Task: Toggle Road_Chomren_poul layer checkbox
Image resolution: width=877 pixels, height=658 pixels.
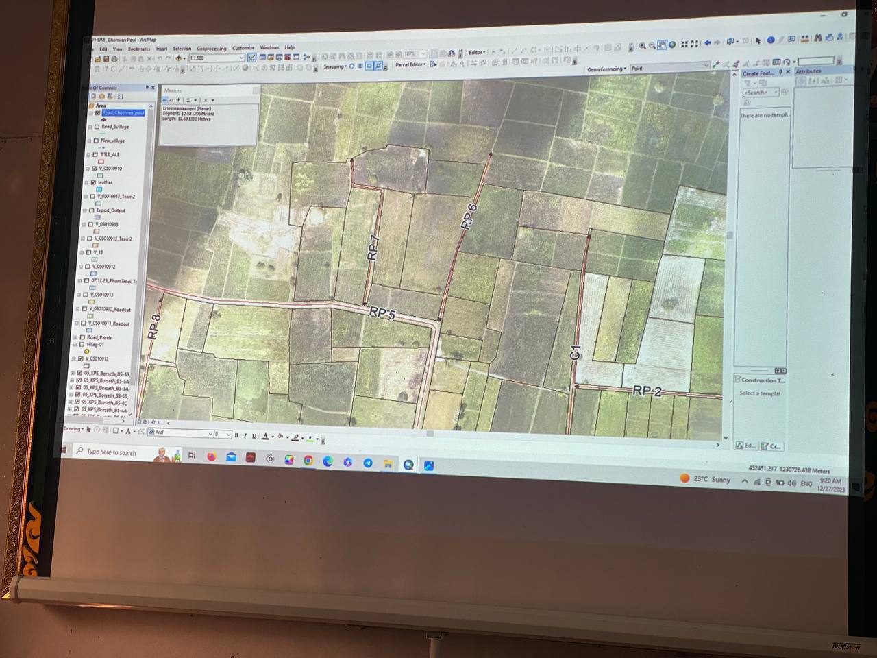Action: 97,112
